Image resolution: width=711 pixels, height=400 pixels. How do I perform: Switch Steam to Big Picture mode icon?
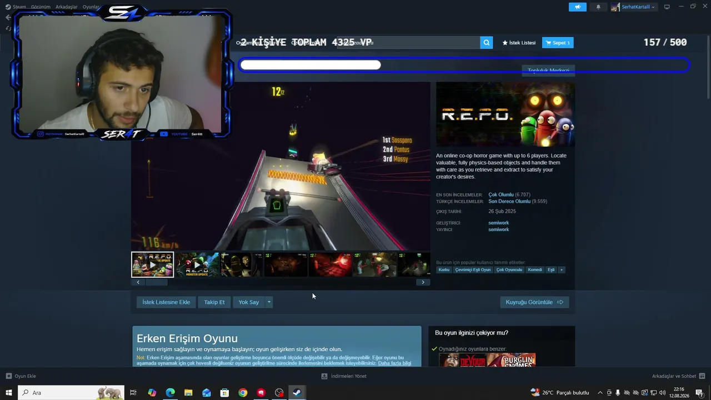(667, 7)
